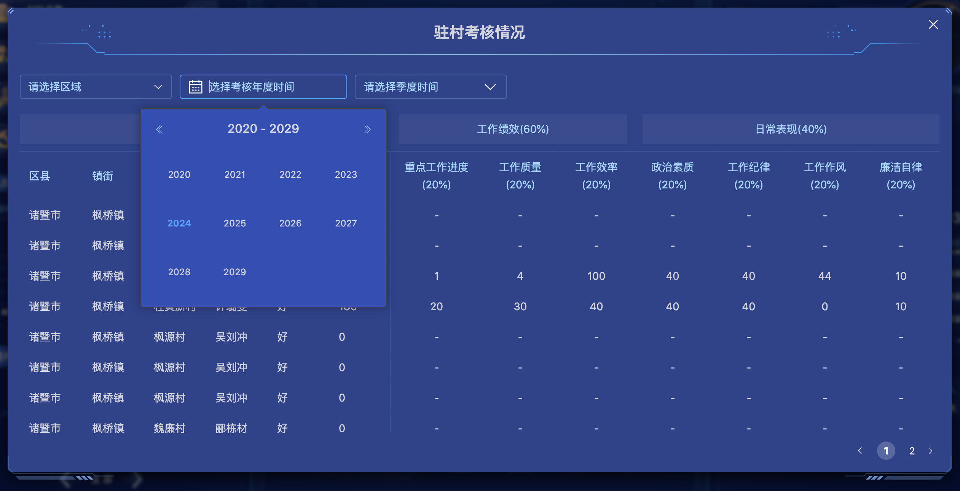The height and width of the screenshot is (491, 960).
Task: Go to previous page of table
Action: [x=860, y=451]
